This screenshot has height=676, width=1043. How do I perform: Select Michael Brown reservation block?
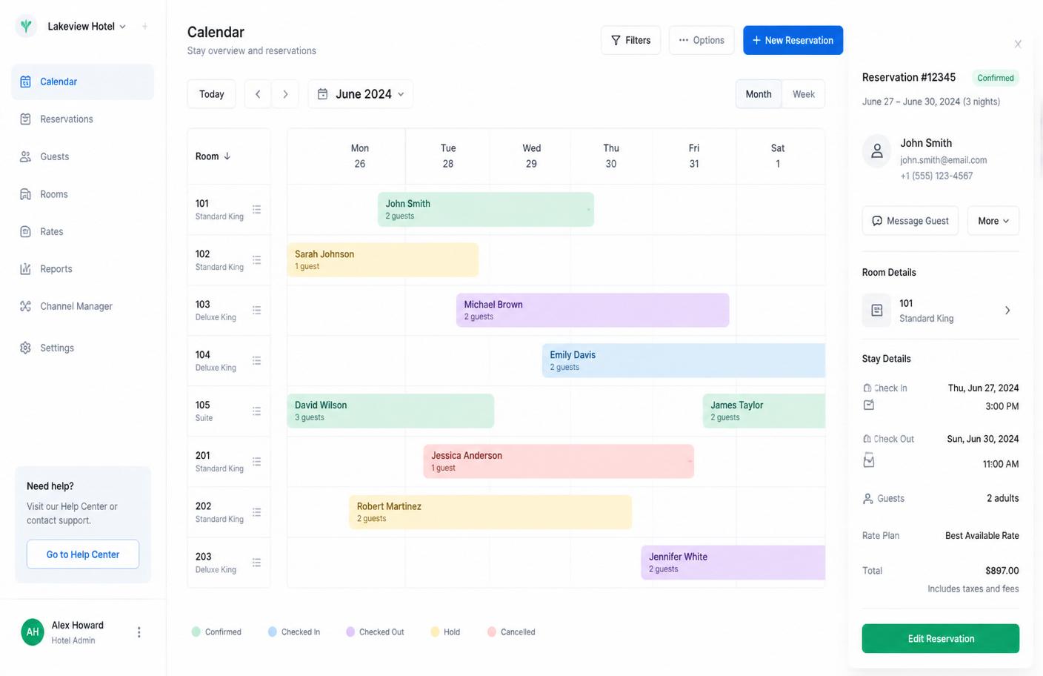593,310
